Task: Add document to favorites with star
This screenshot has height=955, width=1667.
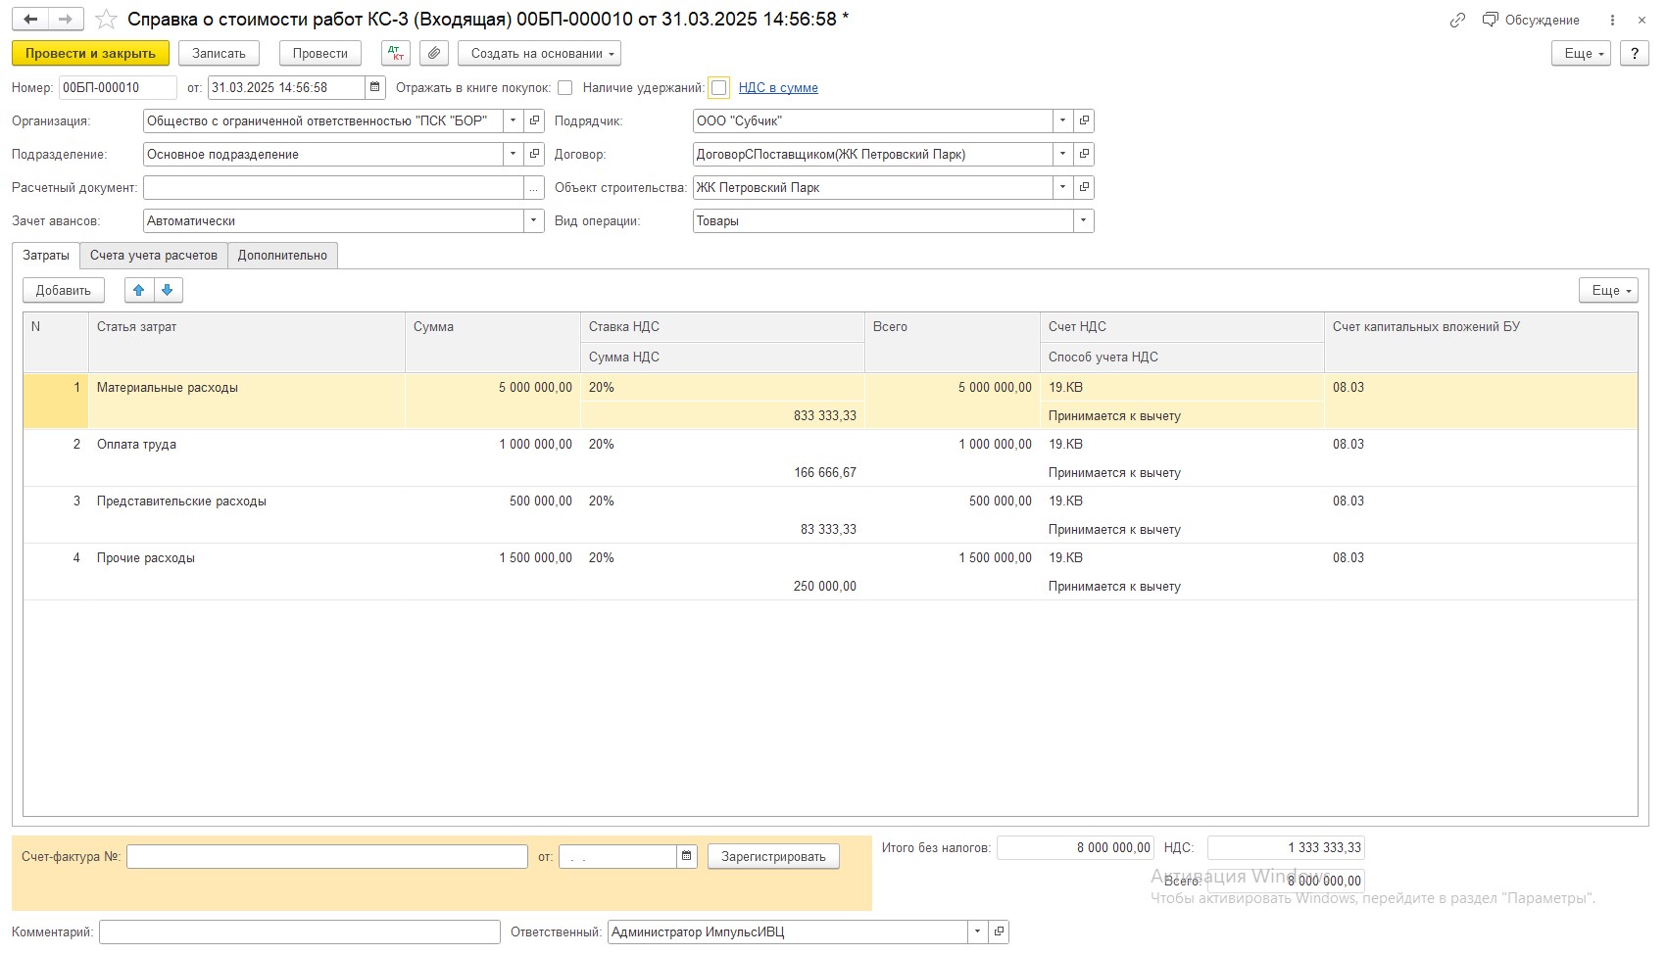Action: (106, 20)
